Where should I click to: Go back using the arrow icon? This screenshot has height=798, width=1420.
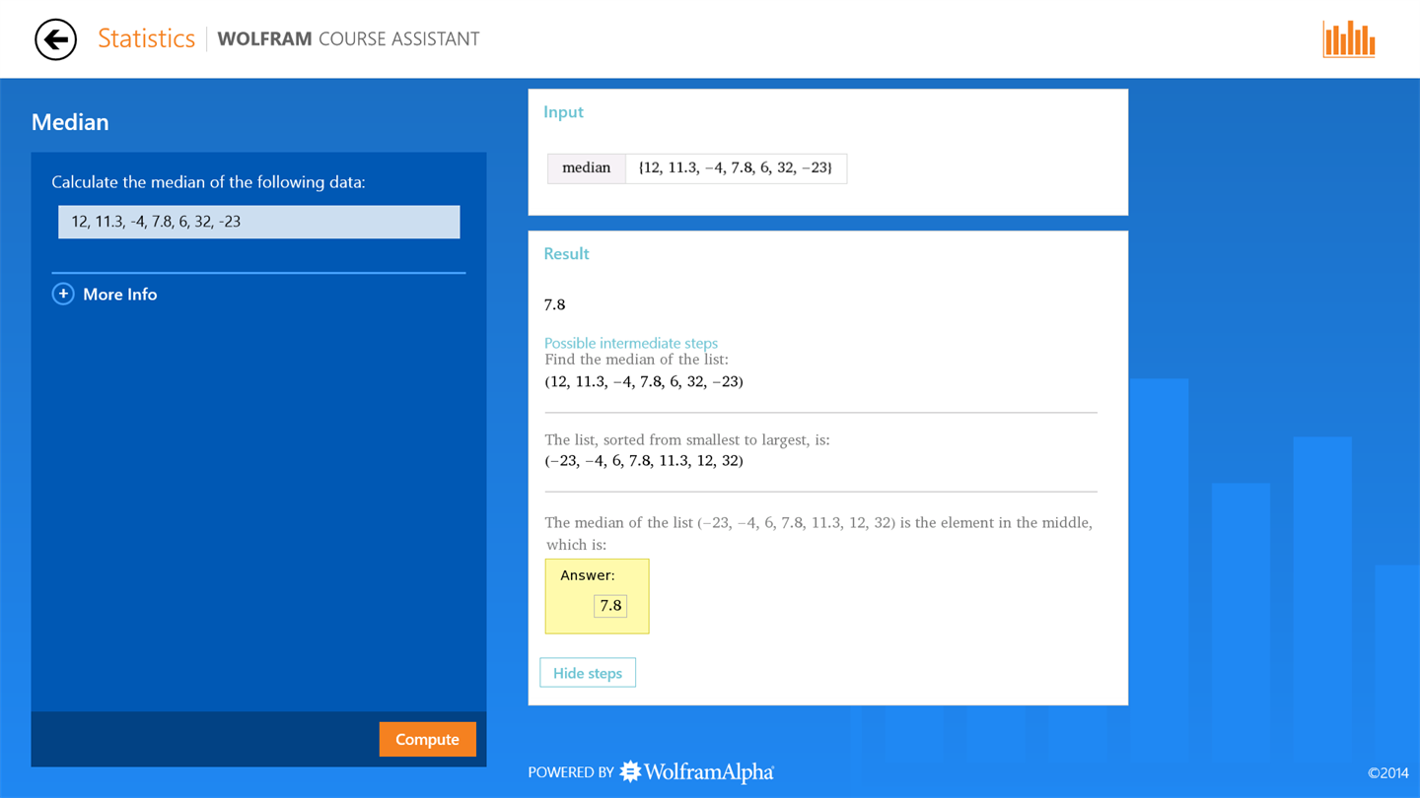pyautogui.click(x=55, y=39)
